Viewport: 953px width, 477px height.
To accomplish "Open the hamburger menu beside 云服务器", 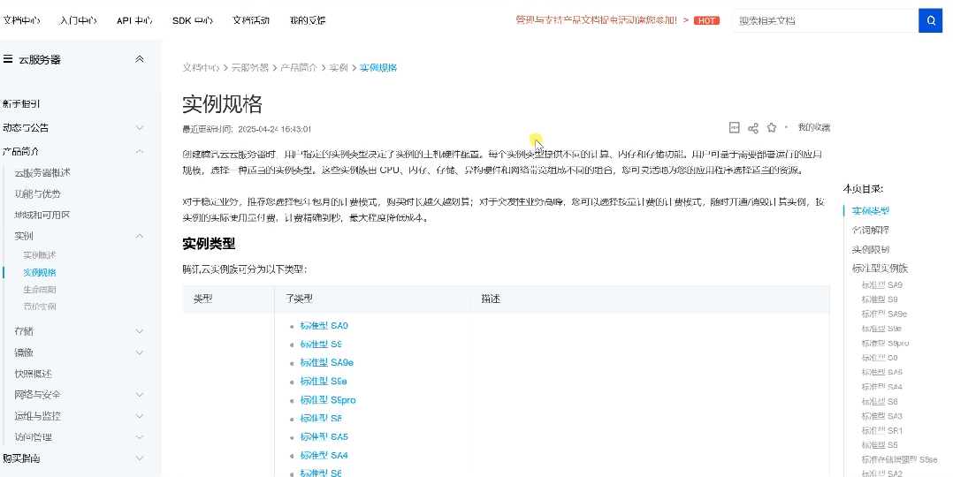I will click(x=8, y=59).
